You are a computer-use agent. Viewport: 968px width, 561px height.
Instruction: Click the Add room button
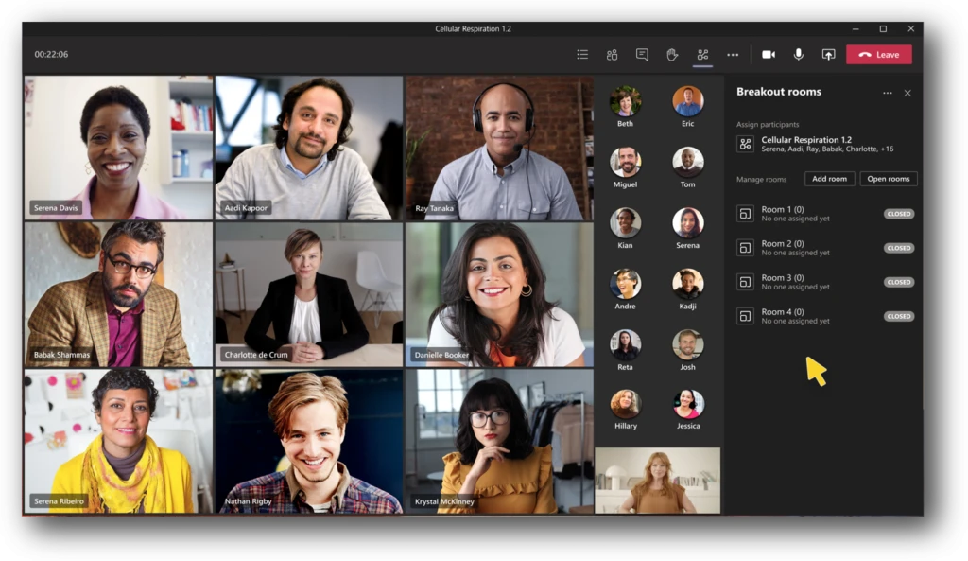pos(829,178)
